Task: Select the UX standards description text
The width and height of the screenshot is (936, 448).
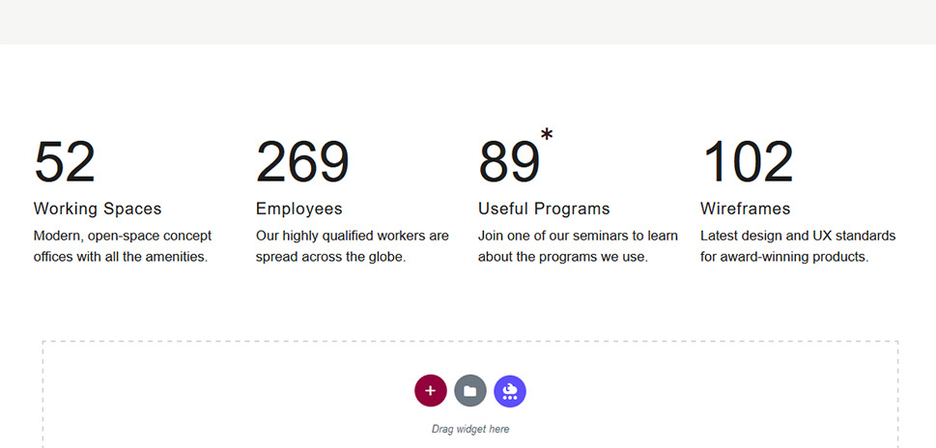Action: point(798,246)
